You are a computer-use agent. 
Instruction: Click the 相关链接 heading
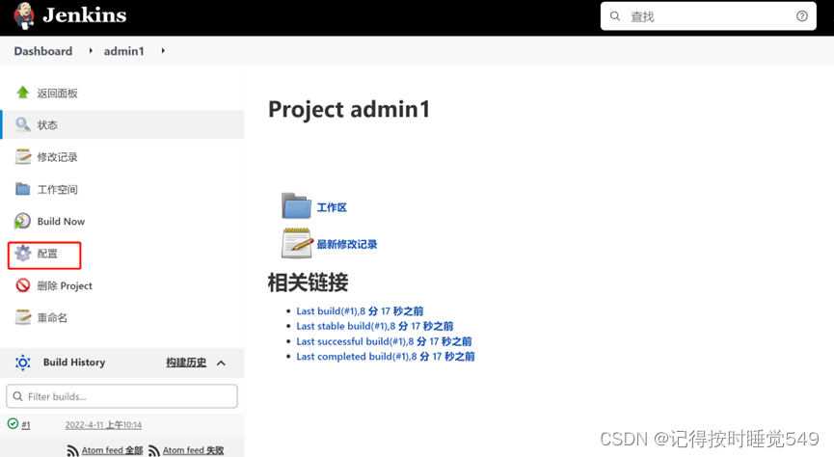click(x=308, y=282)
